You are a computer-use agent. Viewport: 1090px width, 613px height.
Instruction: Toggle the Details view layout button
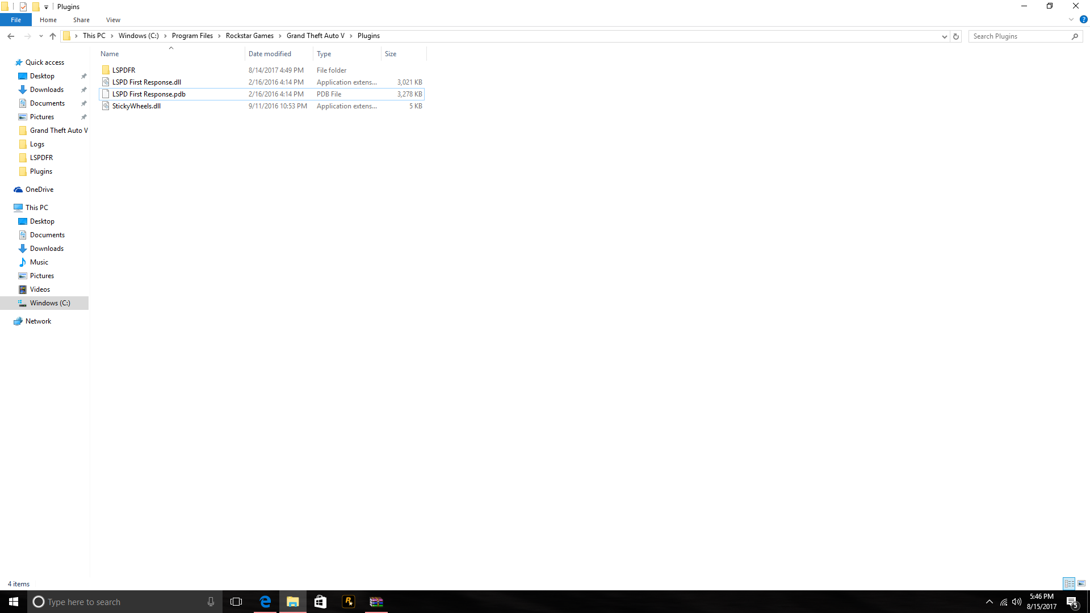[x=1069, y=583]
